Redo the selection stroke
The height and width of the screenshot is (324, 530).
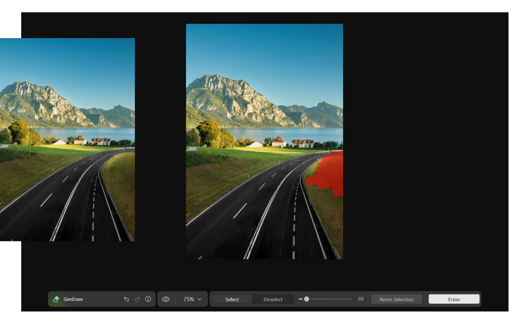pyautogui.click(x=137, y=299)
